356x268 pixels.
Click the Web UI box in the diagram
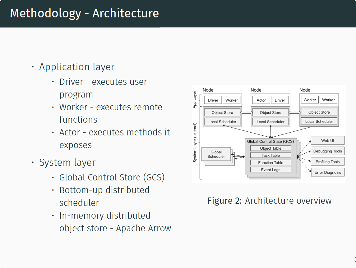click(x=327, y=140)
